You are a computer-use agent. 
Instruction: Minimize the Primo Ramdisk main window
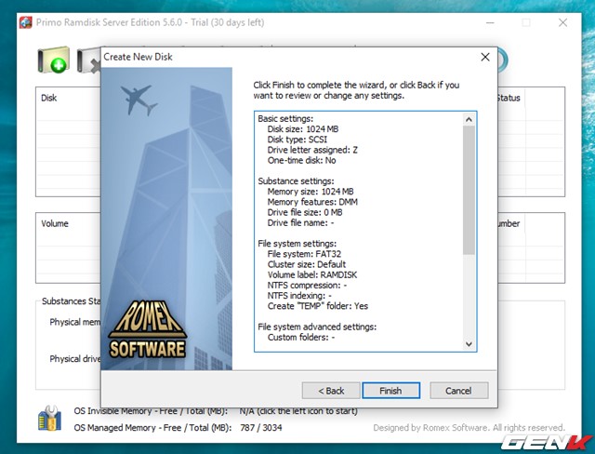(x=490, y=22)
